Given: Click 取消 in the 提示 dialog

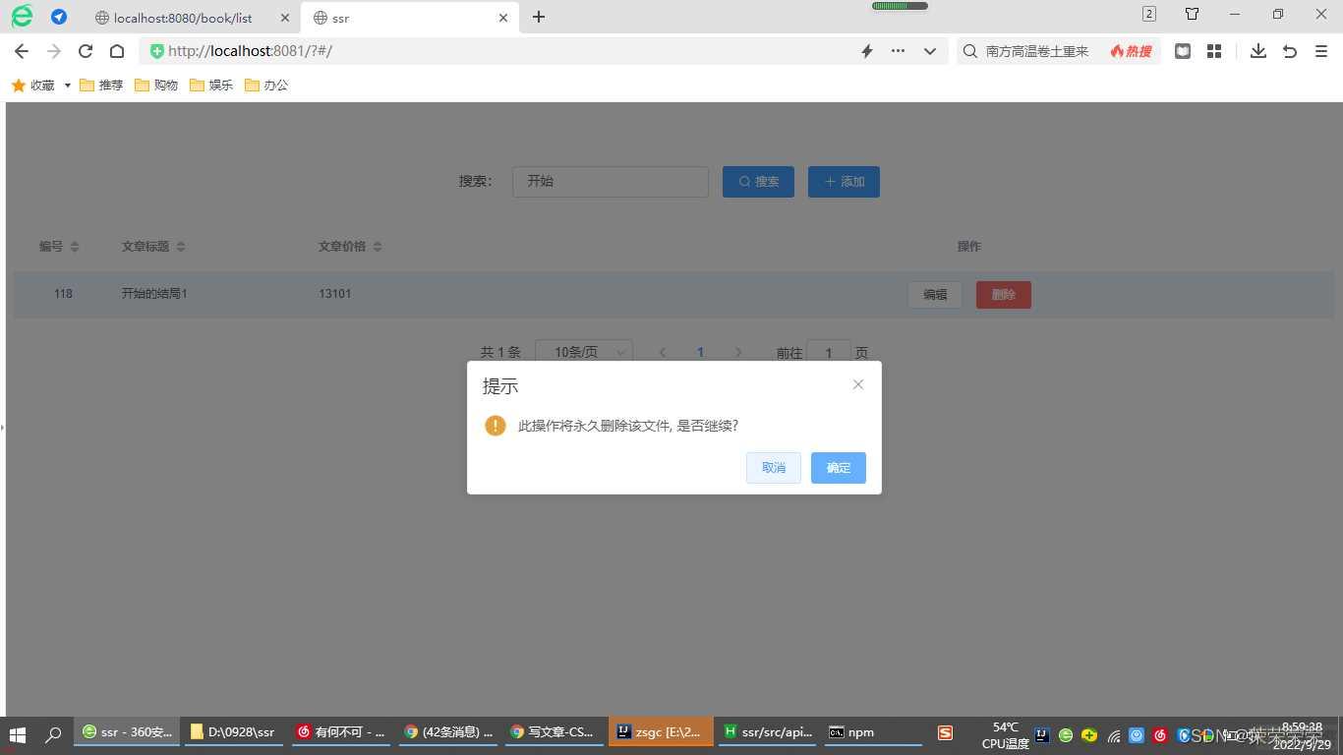Looking at the screenshot, I should click(774, 468).
